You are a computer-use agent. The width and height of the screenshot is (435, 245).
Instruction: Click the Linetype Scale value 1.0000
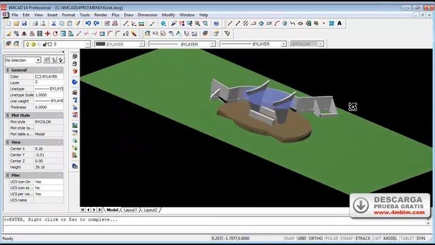click(48, 95)
